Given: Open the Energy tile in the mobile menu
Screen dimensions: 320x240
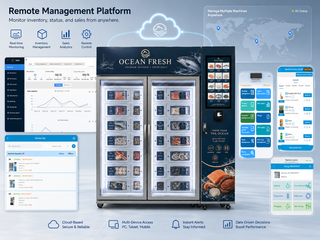Looking at the screenshot, I should (263, 118).
